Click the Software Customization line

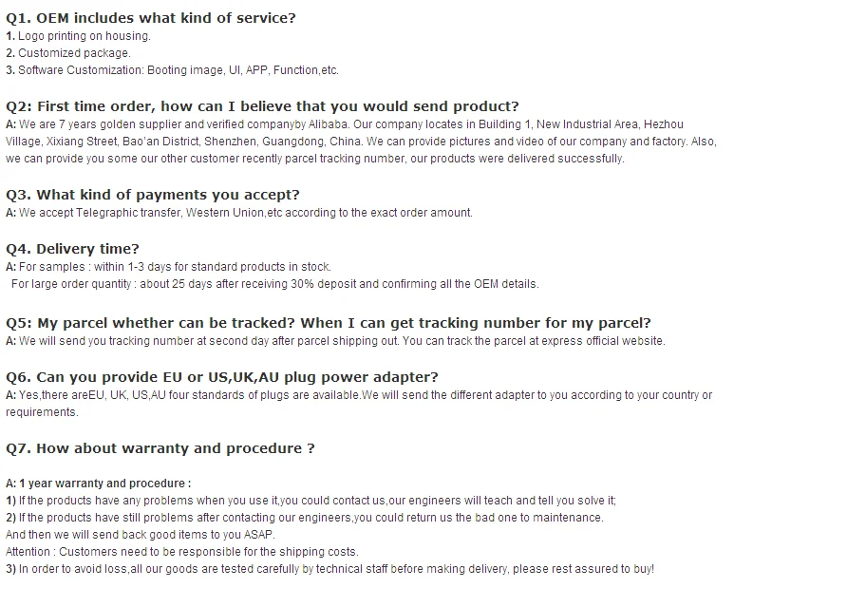pyautogui.click(x=172, y=70)
